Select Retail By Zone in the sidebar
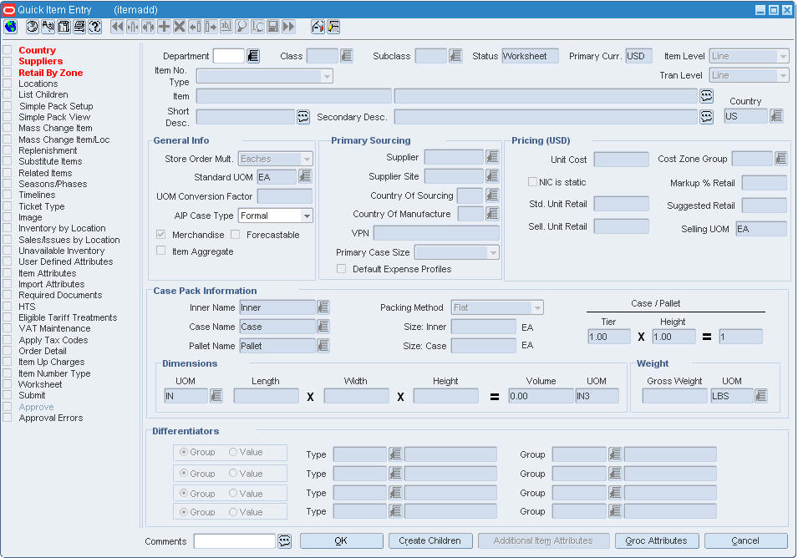 pos(50,73)
